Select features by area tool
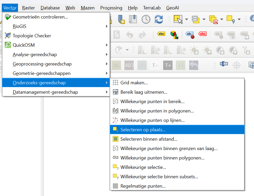 pyautogui.click(x=178, y=19)
